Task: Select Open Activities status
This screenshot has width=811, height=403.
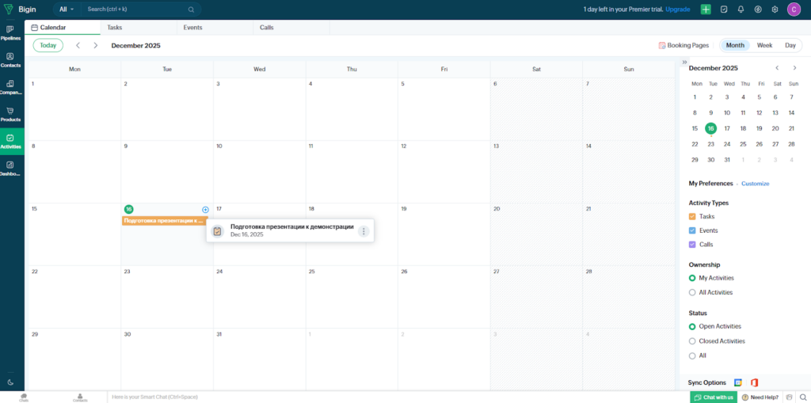Action: pyautogui.click(x=692, y=326)
